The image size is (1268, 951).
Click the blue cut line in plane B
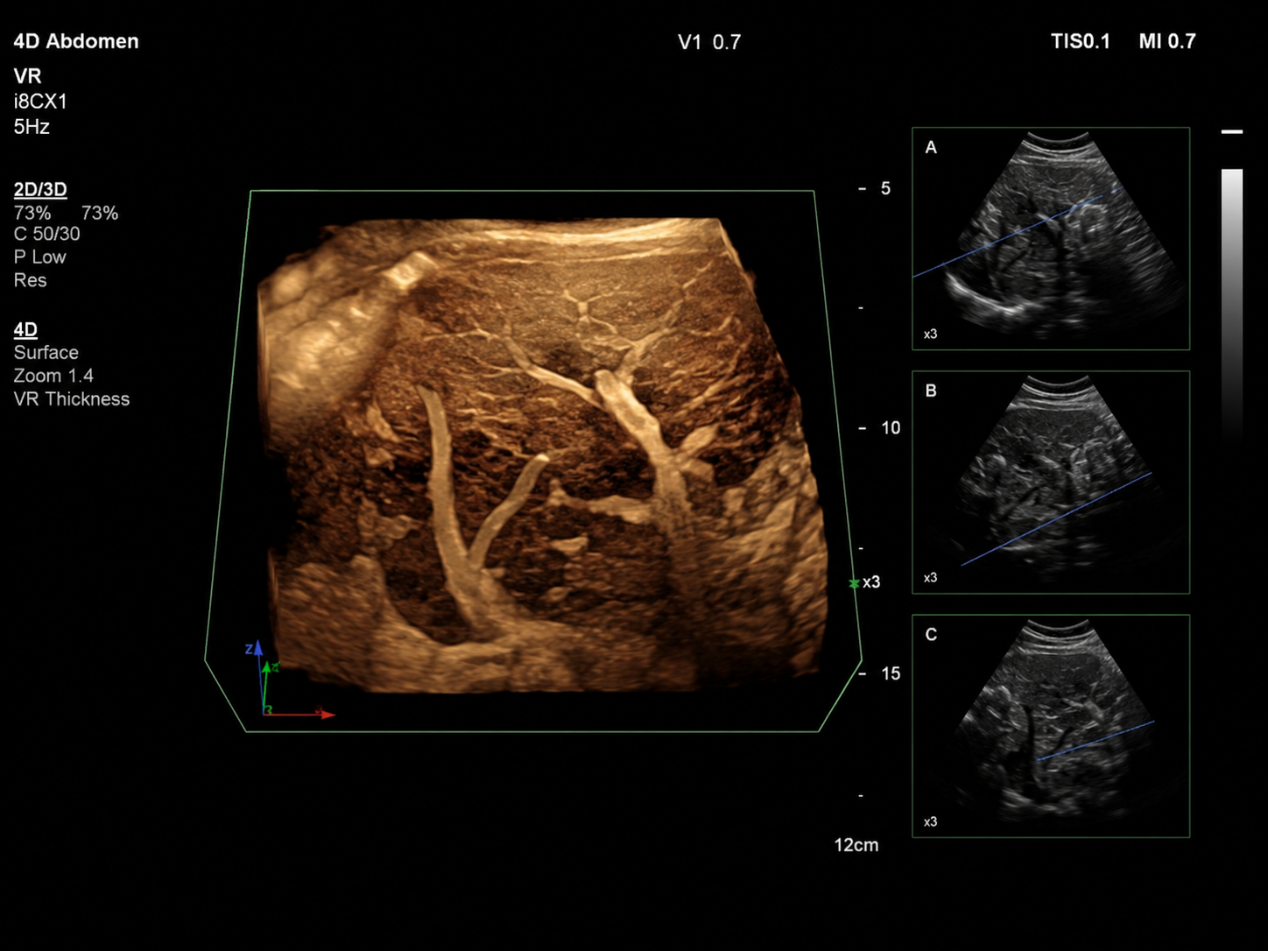click(x=1056, y=519)
